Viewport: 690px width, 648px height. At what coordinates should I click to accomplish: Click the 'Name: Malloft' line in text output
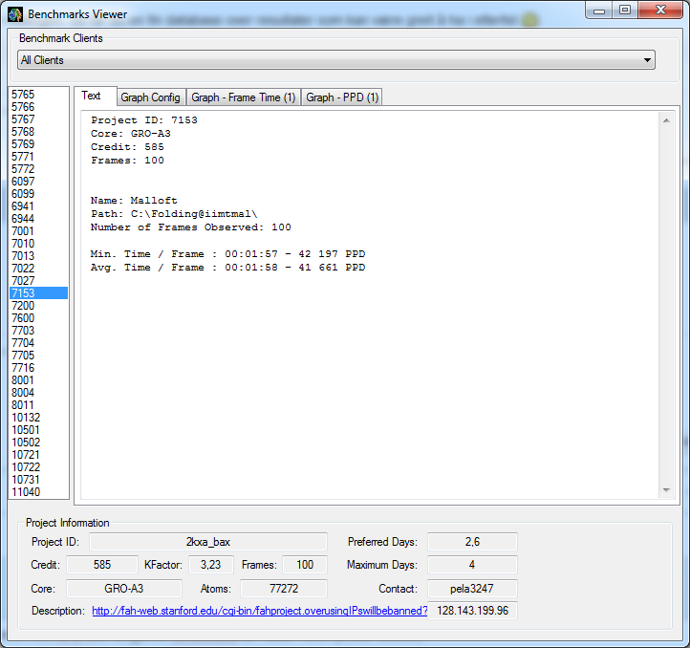click(x=134, y=201)
